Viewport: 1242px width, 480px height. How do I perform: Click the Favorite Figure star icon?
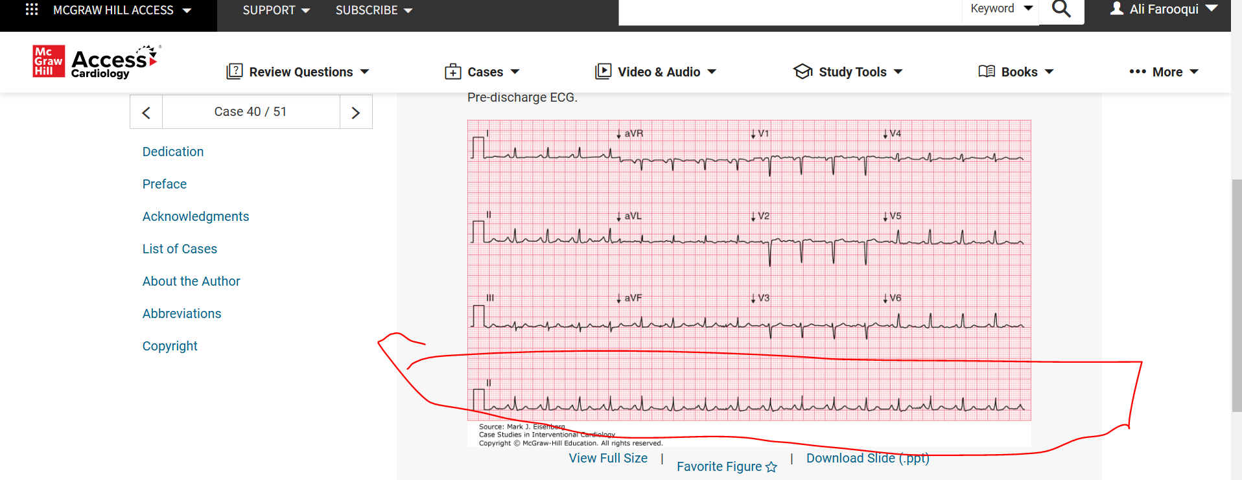[x=771, y=467]
